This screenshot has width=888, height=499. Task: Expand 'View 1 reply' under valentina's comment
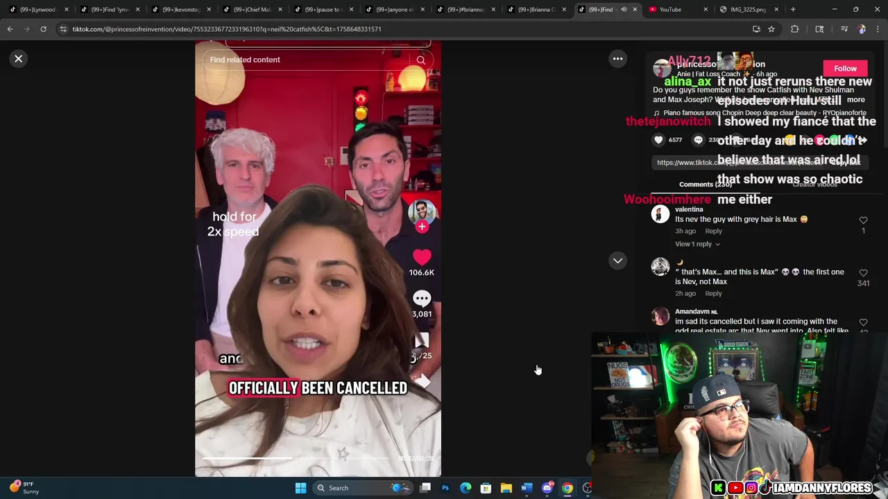(x=697, y=244)
